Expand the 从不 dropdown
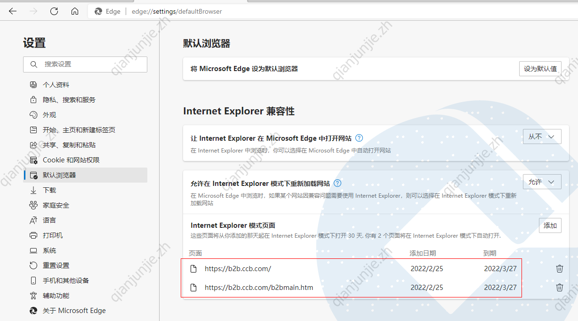The image size is (578, 321). coord(542,136)
